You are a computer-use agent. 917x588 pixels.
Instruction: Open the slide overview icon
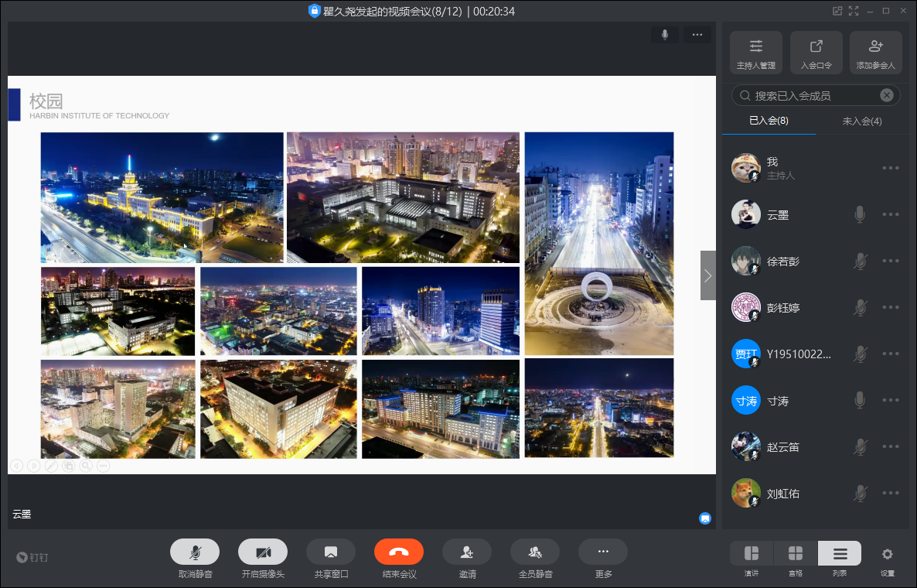click(68, 466)
